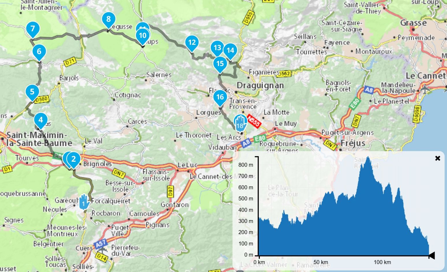Close the elevation profile panel
Viewport: 447px width, 272px height.
tap(437, 158)
